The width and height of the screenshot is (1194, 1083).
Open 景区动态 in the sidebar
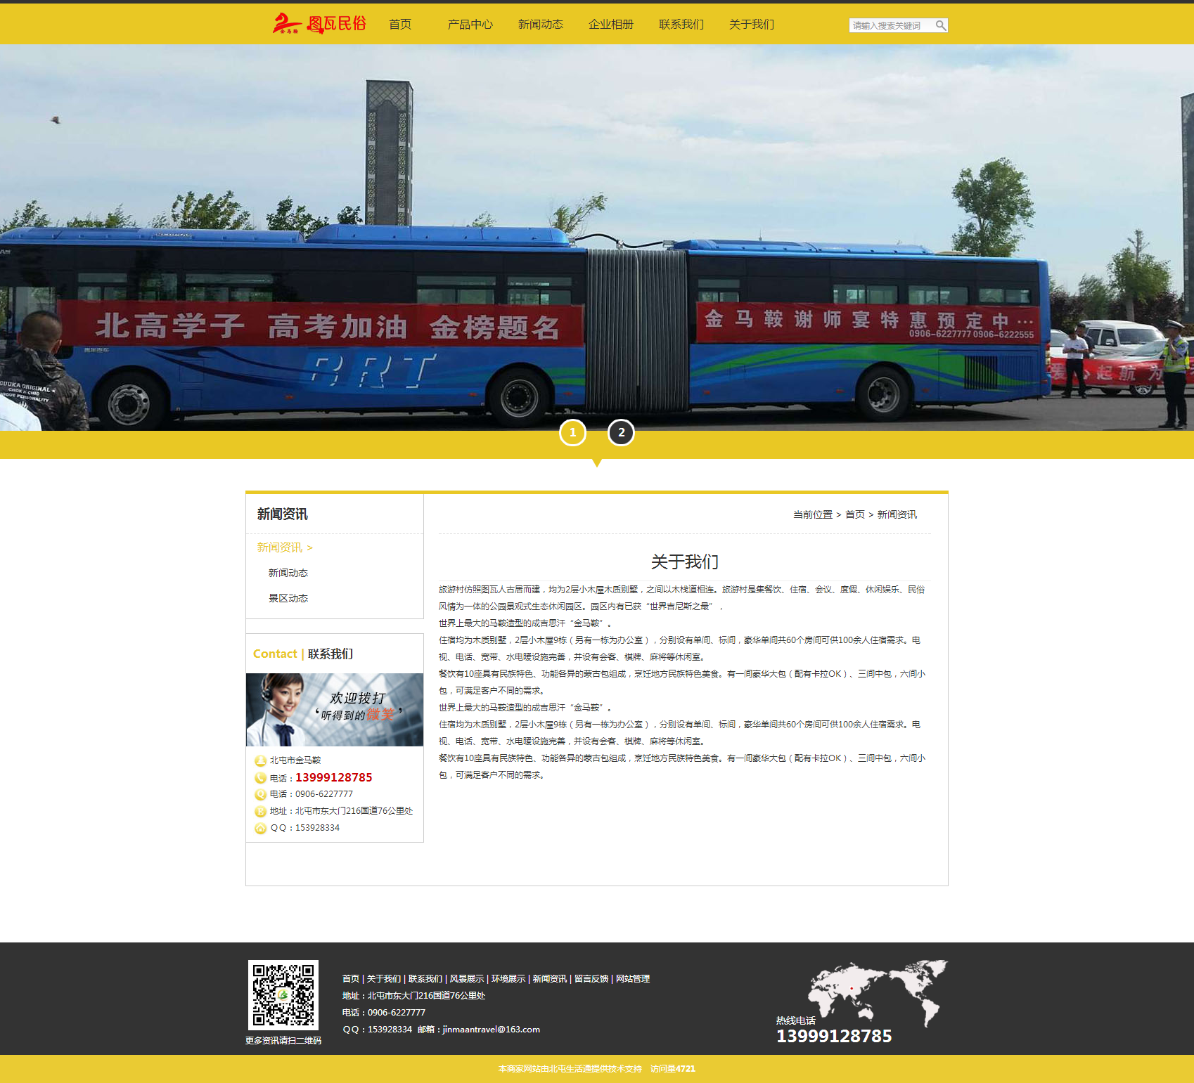(x=288, y=598)
